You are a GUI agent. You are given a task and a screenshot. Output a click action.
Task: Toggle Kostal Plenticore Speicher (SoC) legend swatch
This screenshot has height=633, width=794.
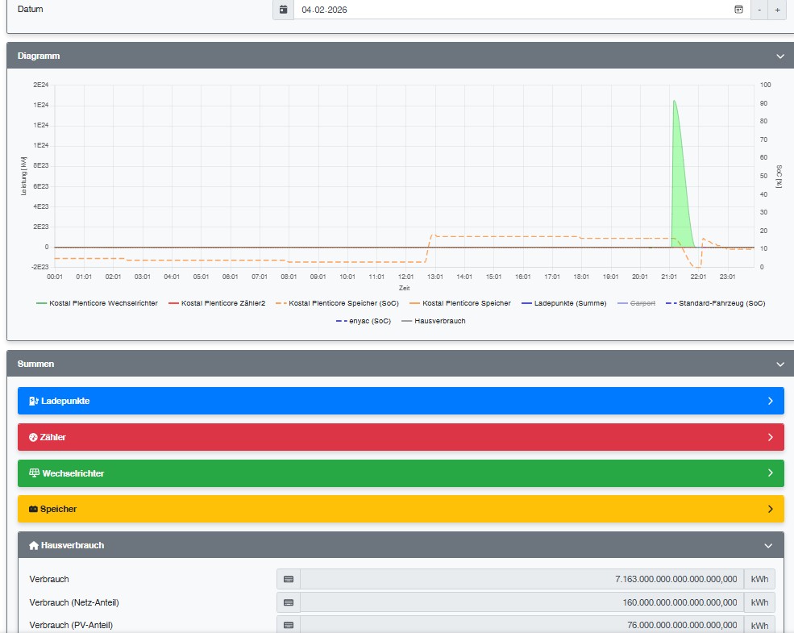pos(281,303)
